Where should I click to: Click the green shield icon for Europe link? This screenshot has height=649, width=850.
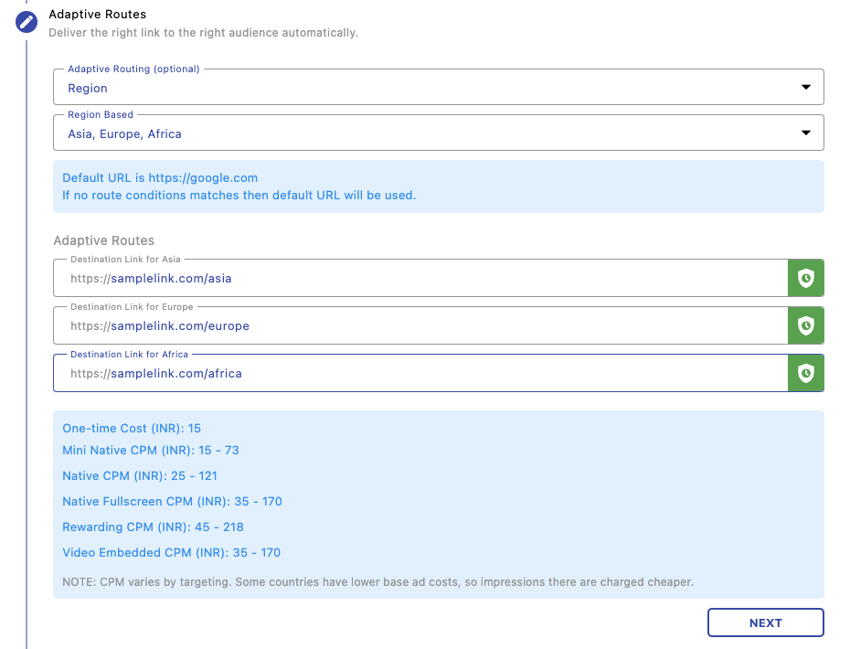(x=805, y=325)
